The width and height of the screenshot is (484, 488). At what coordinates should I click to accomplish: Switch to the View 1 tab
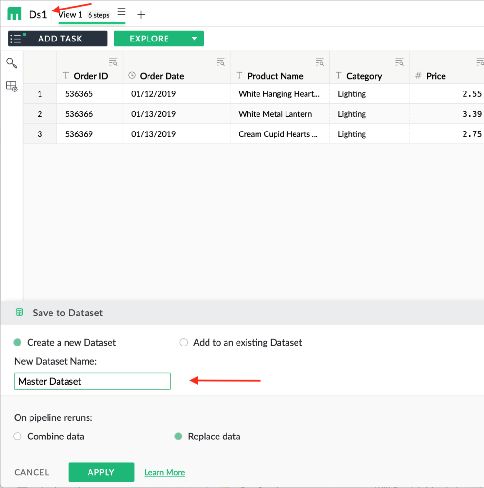(70, 15)
